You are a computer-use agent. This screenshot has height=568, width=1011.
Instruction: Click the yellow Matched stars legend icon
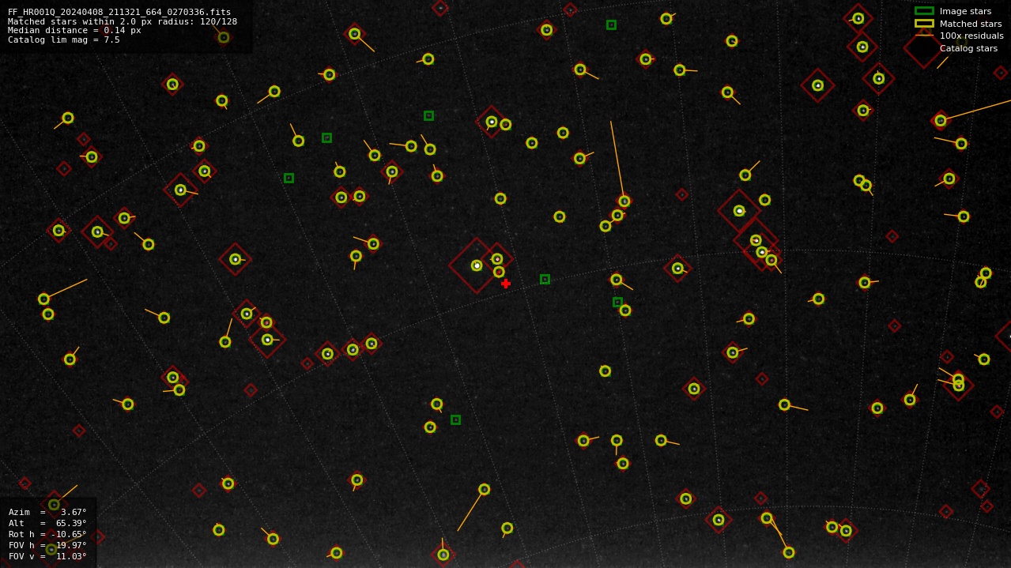pyautogui.click(x=924, y=24)
